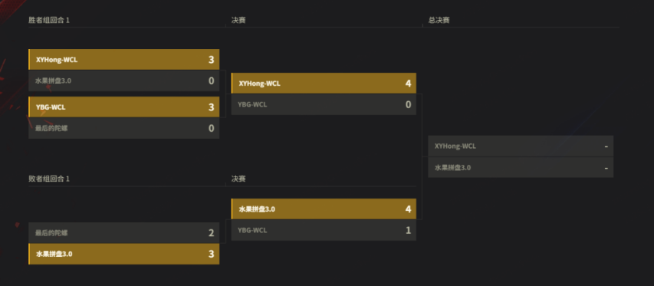Click YBG-WCL row with score 1

(x=324, y=230)
